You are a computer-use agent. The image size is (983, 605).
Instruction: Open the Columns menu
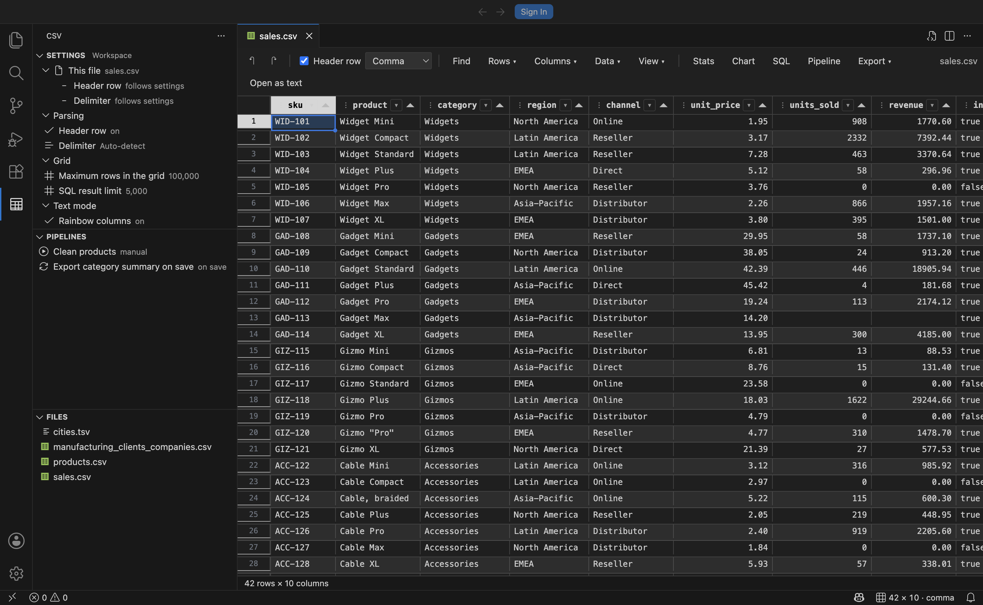point(555,61)
